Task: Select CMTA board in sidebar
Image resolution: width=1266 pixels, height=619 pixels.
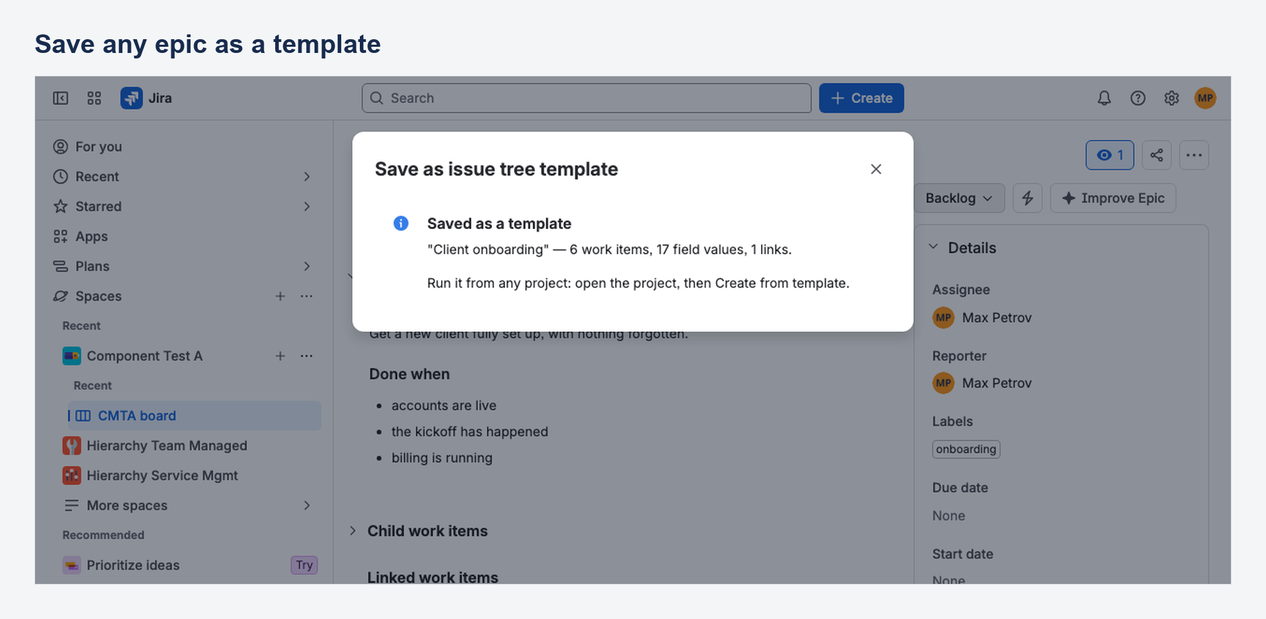Action: (194, 416)
